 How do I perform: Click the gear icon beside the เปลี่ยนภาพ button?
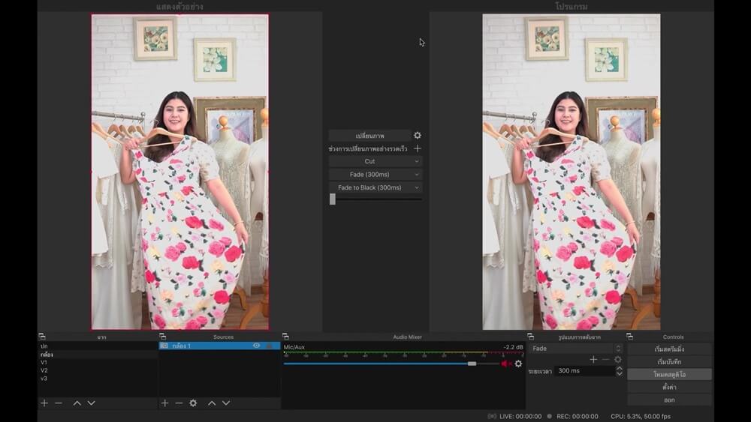(418, 136)
